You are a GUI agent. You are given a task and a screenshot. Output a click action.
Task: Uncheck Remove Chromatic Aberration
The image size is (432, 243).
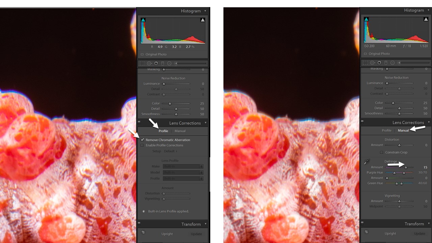click(142, 140)
